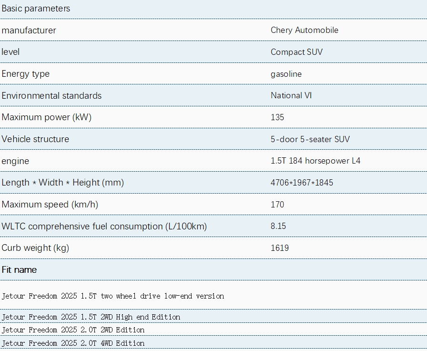
Task: Select the 'WLTC comprehensive fuel consumption' label
Action: (104, 226)
